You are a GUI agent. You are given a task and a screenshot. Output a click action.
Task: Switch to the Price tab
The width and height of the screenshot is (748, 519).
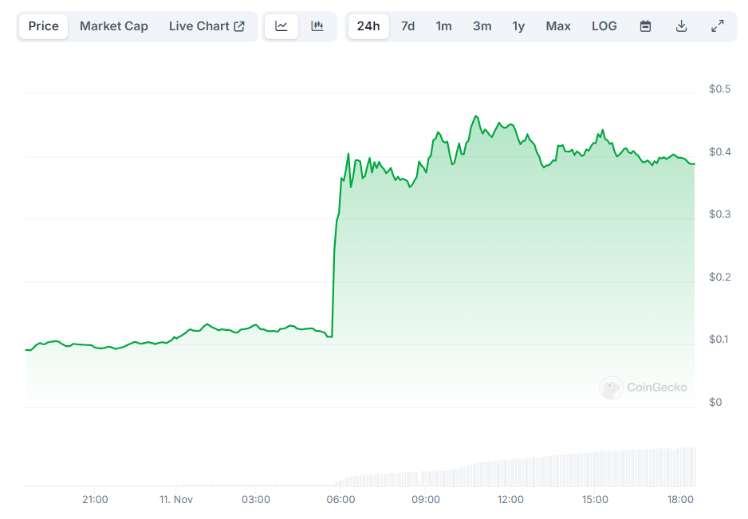[x=43, y=26]
